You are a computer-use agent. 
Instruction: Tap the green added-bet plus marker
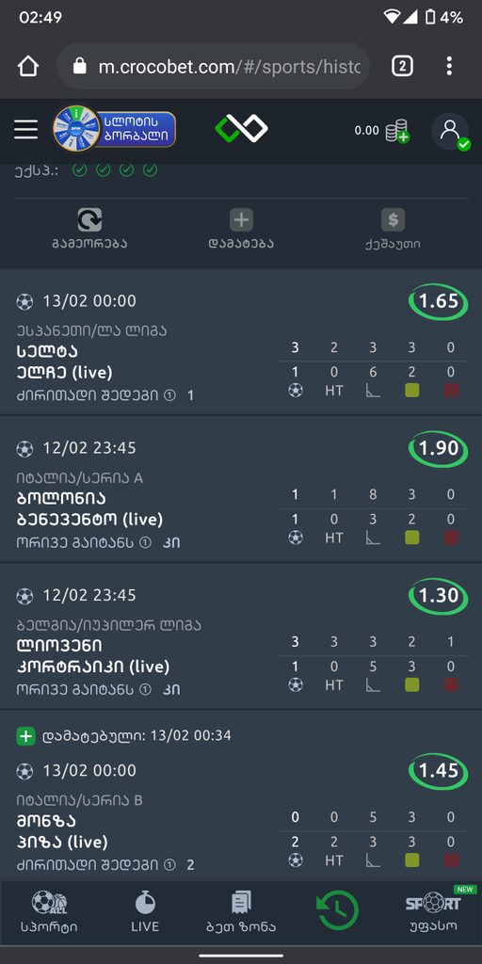(25, 736)
